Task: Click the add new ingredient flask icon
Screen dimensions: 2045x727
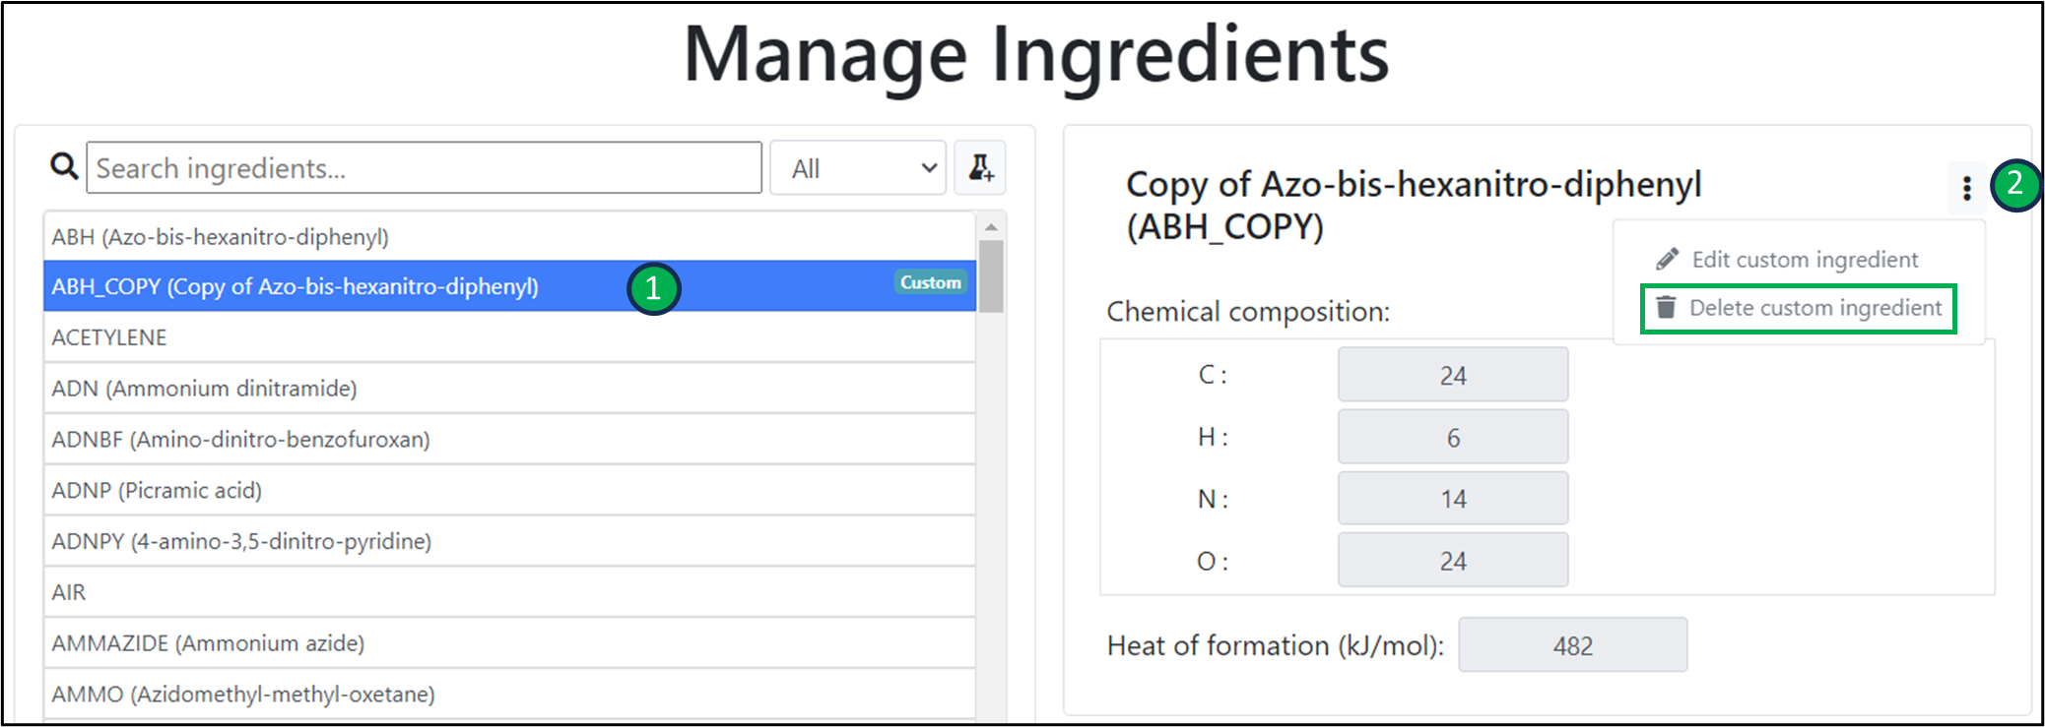Action: [x=980, y=168]
